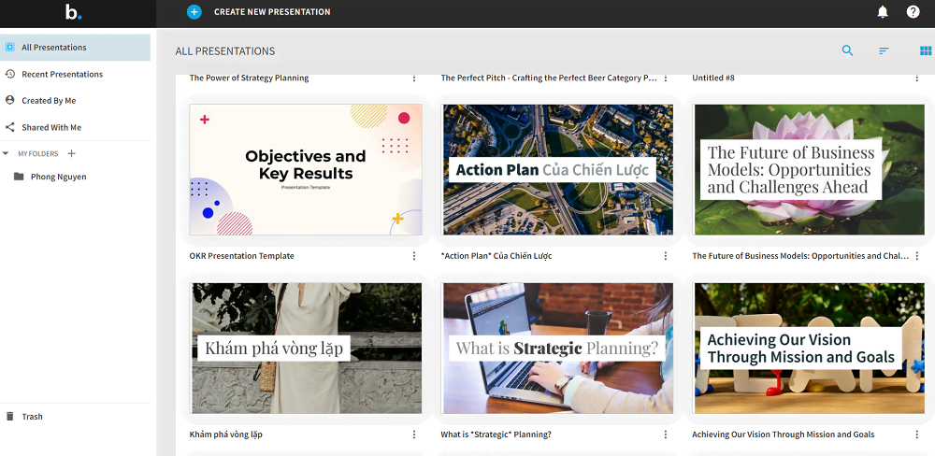
Task: Show Created By Me presentations
Action: point(49,101)
